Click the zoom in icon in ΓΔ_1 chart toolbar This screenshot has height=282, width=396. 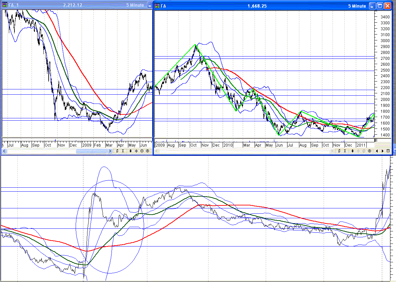(147, 151)
